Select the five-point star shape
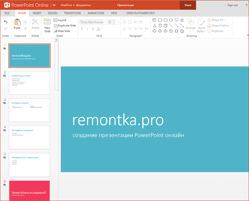This screenshot has width=249, height=201. pos(182,20)
